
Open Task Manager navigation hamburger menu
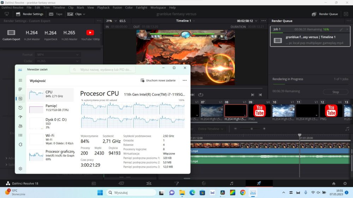(20, 80)
